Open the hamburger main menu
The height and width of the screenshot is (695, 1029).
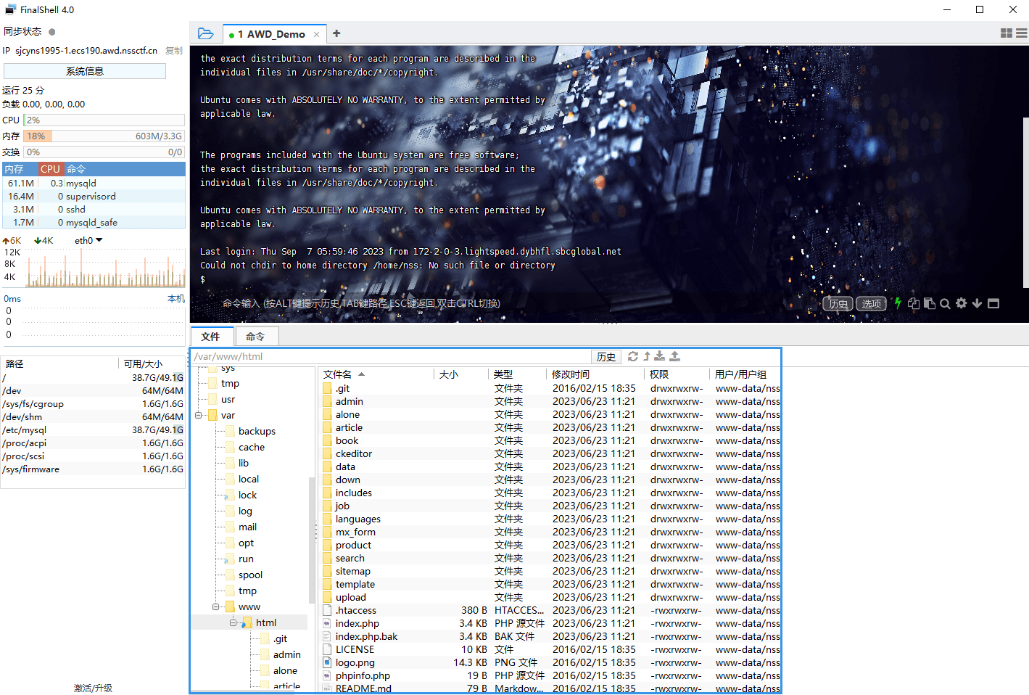pos(1022,33)
